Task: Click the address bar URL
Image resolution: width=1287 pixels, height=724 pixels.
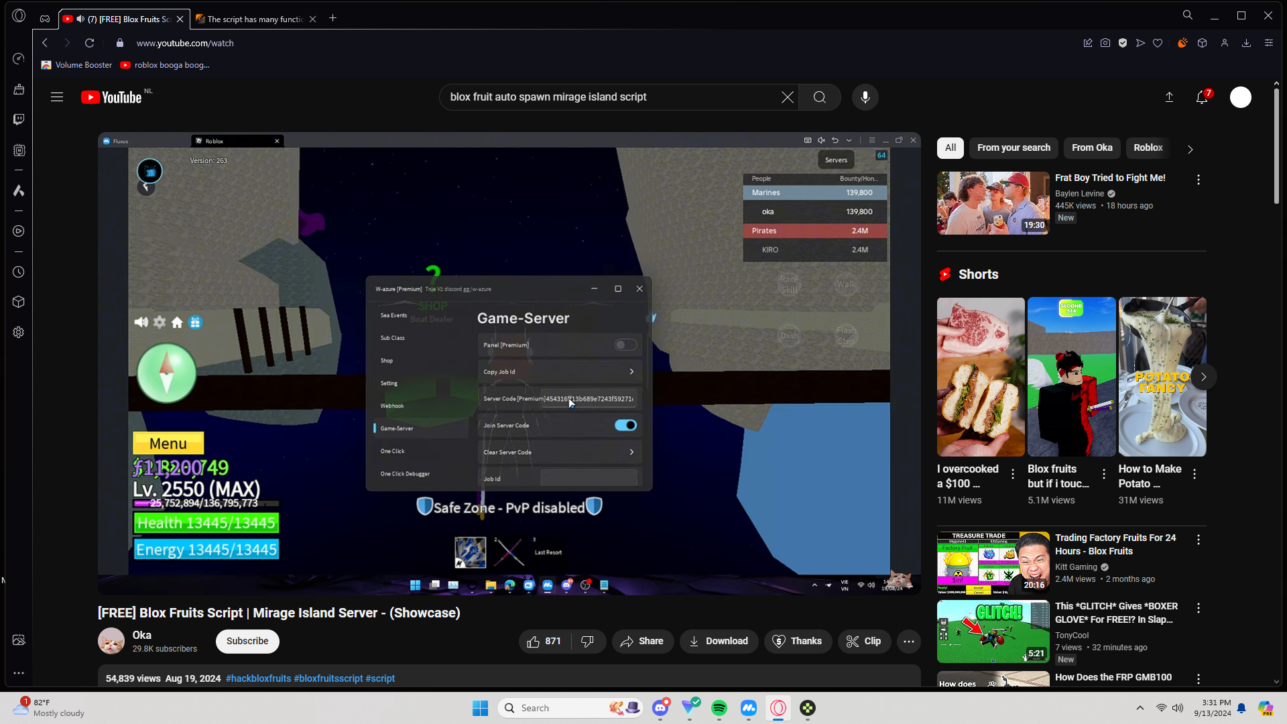Action: tap(185, 43)
